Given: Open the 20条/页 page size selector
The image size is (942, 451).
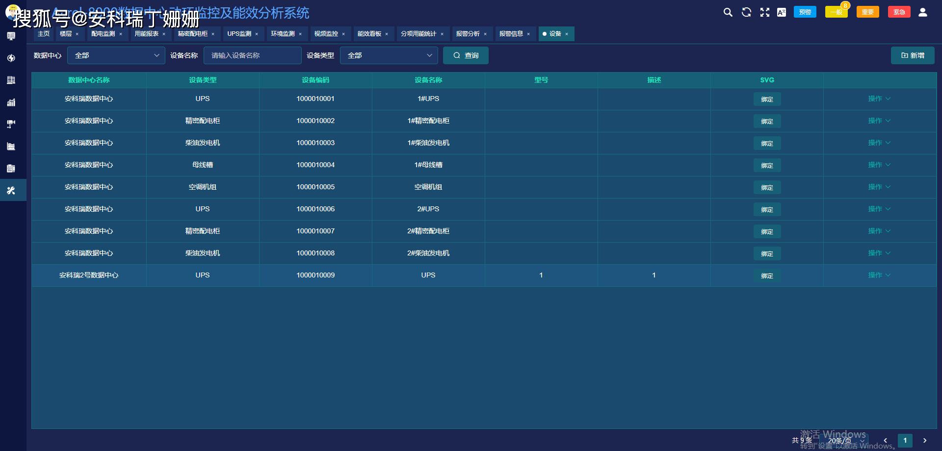Looking at the screenshot, I should tap(845, 440).
